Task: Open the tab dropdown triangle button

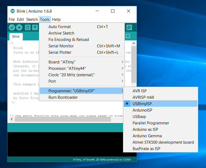Action: point(128,36)
